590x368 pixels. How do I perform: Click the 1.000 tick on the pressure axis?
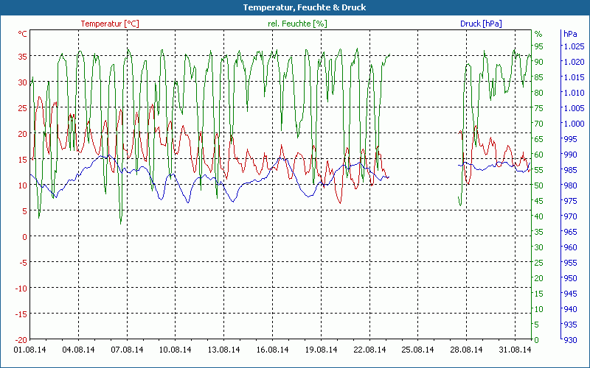coord(575,124)
